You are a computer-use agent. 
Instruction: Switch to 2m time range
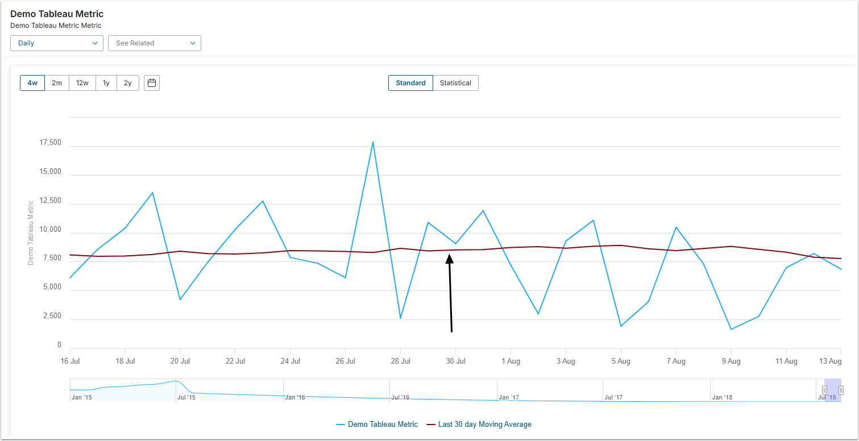(x=57, y=83)
